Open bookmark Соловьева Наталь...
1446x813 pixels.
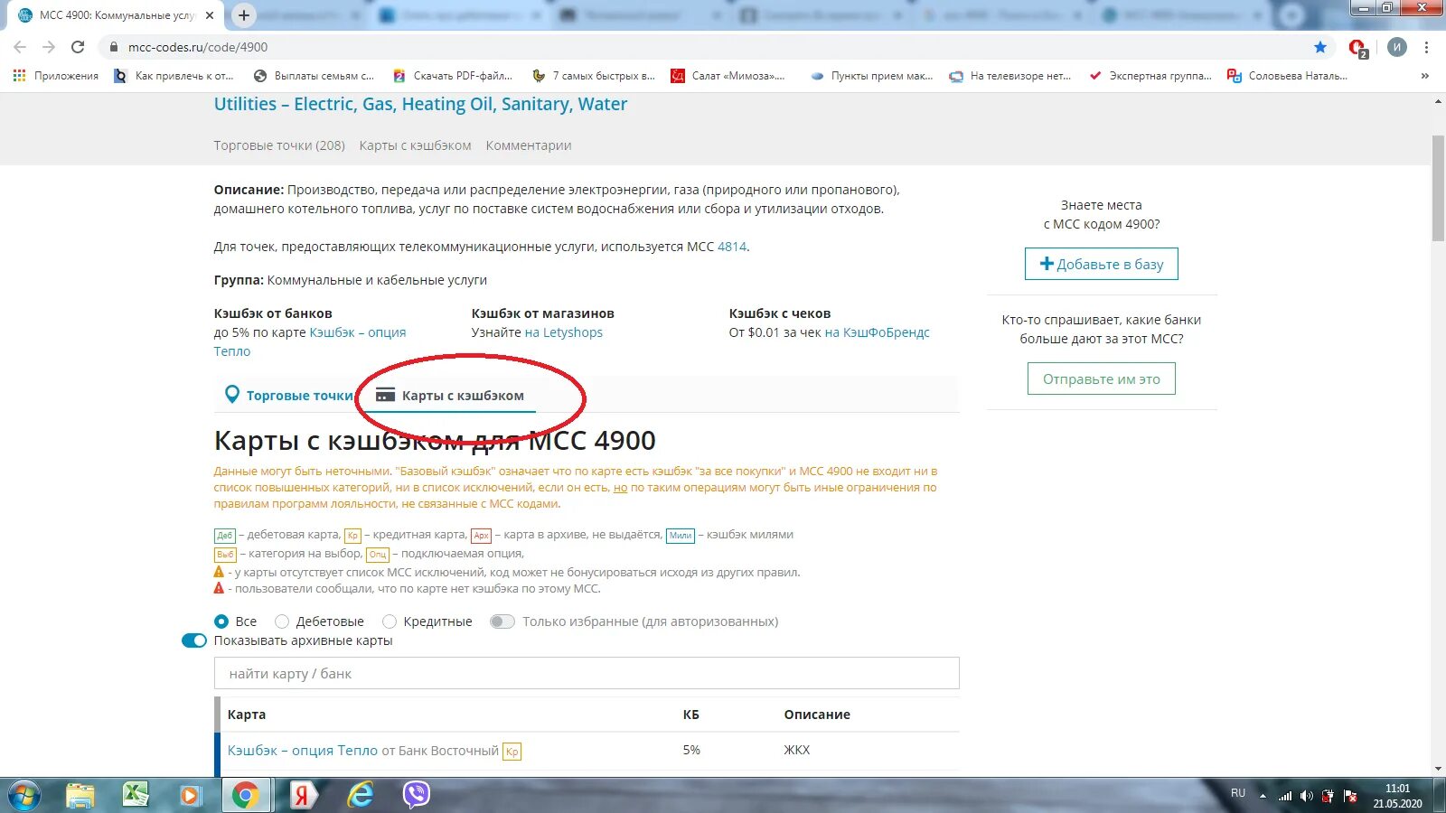point(1287,76)
